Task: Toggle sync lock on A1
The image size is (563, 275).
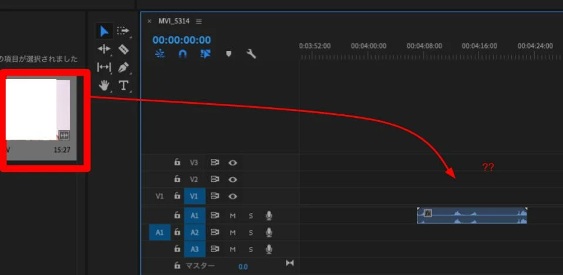Action: click(x=215, y=215)
